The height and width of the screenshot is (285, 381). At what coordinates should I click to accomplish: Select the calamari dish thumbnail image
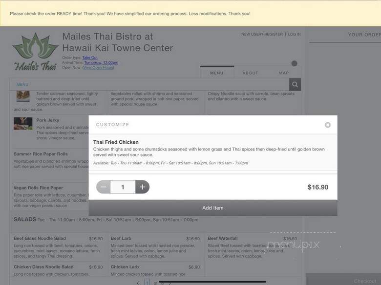[23, 96]
